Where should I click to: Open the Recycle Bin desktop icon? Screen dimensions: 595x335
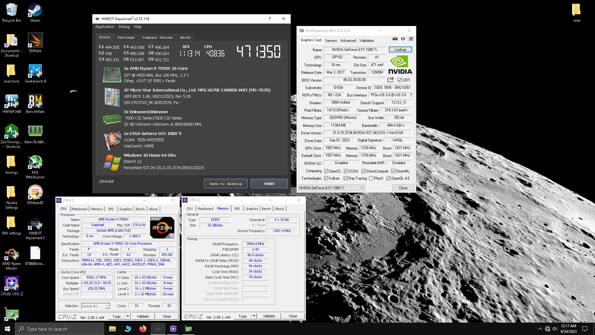click(x=12, y=12)
